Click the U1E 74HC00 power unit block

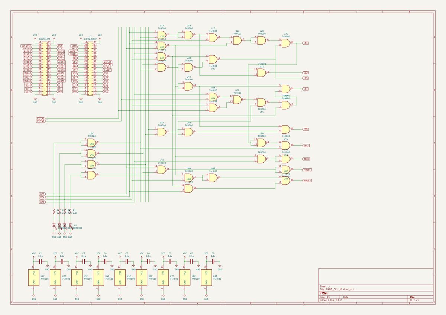pyautogui.click(x=34, y=277)
